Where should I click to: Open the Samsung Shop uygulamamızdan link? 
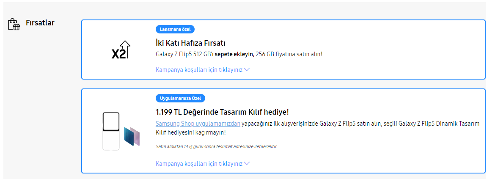coord(198,124)
